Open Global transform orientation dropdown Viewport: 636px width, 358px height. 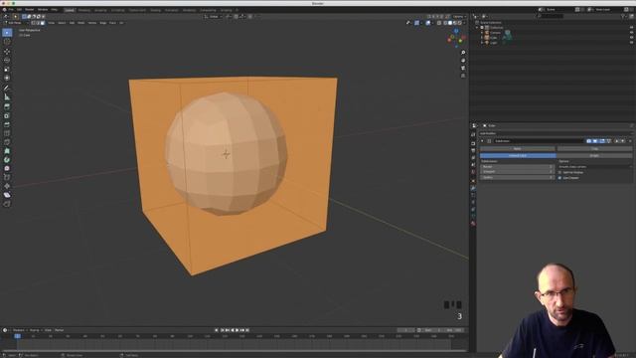[x=213, y=17]
